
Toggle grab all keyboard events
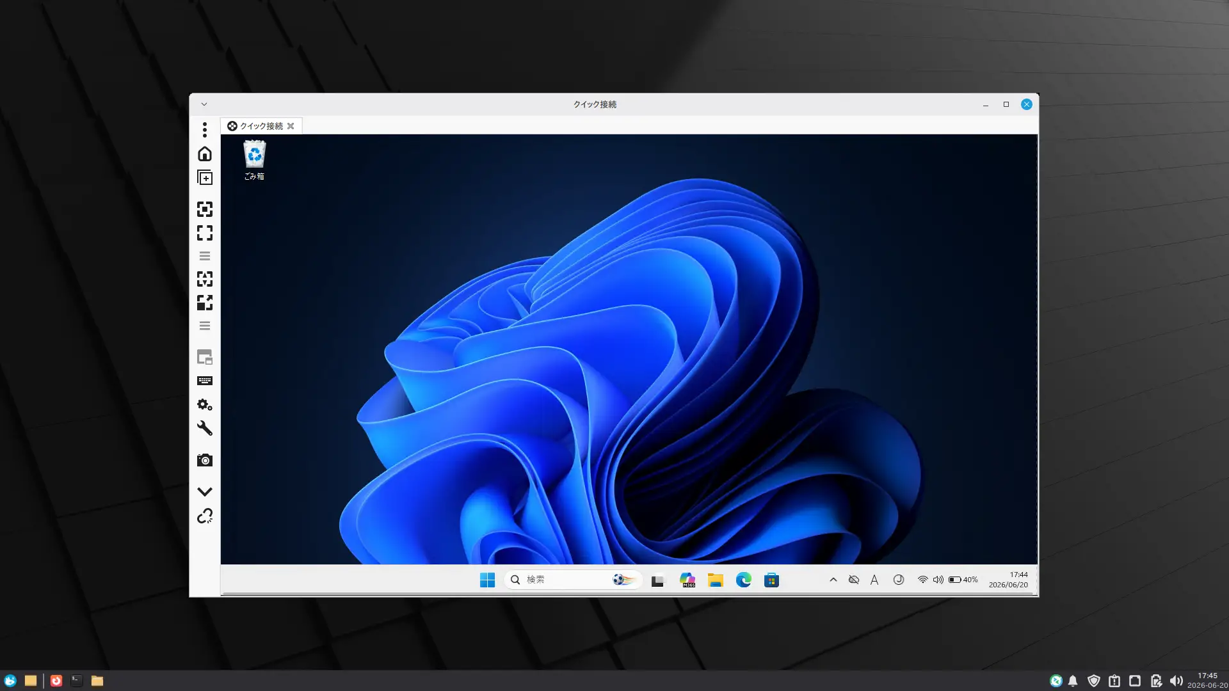tap(205, 381)
